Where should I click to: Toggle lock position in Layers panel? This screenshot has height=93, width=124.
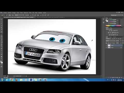112,43
